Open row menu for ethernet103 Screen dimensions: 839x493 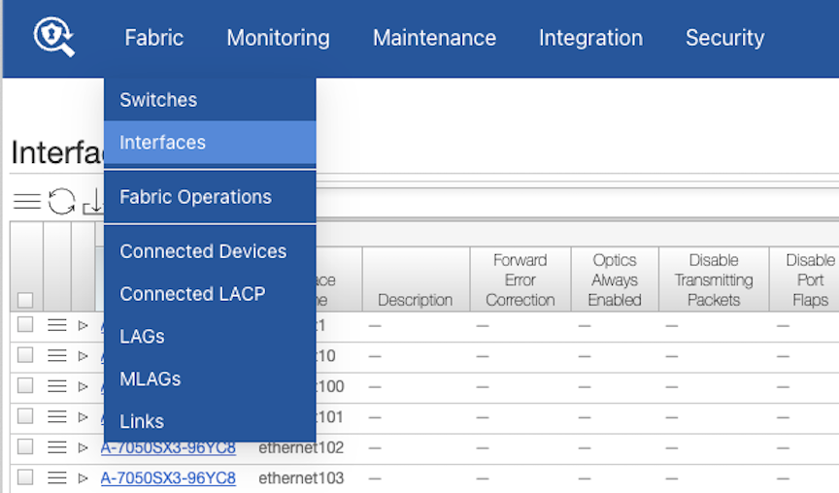tap(56, 477)
